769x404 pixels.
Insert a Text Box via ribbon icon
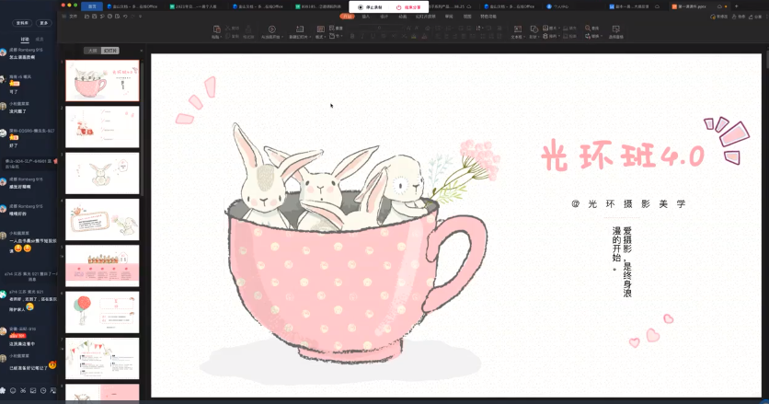[x=517, y=29]
